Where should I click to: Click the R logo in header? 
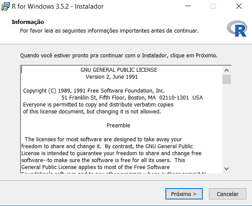pos(237,29)
